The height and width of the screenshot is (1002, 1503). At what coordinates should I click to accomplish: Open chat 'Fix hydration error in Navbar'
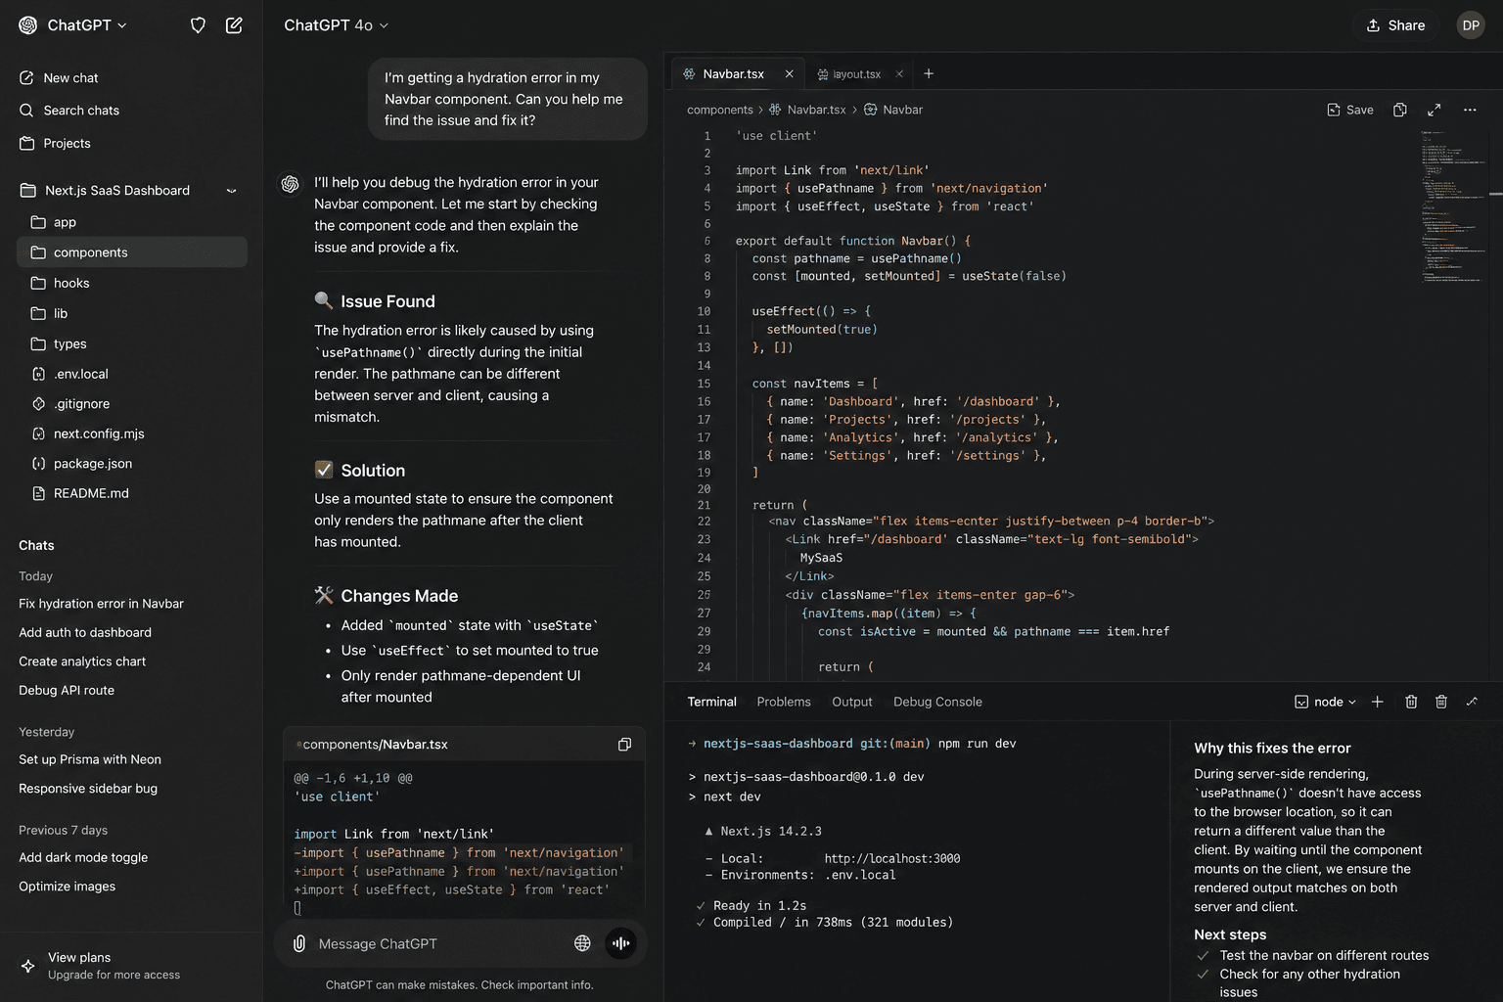point(101,604)
